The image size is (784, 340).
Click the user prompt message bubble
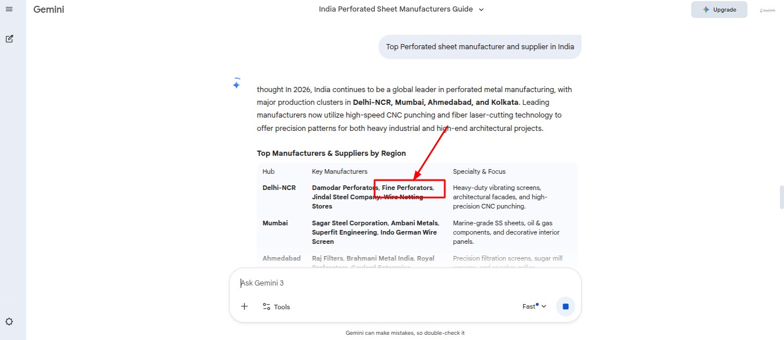point(480,47)
